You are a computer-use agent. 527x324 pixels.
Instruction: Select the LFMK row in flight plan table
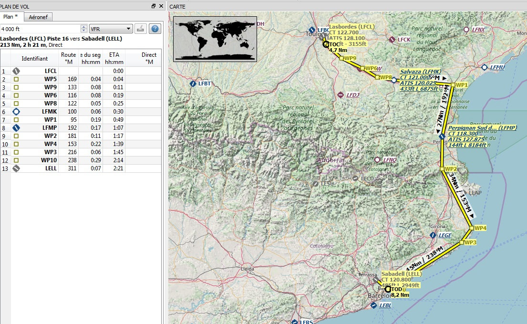click(49, 111)
